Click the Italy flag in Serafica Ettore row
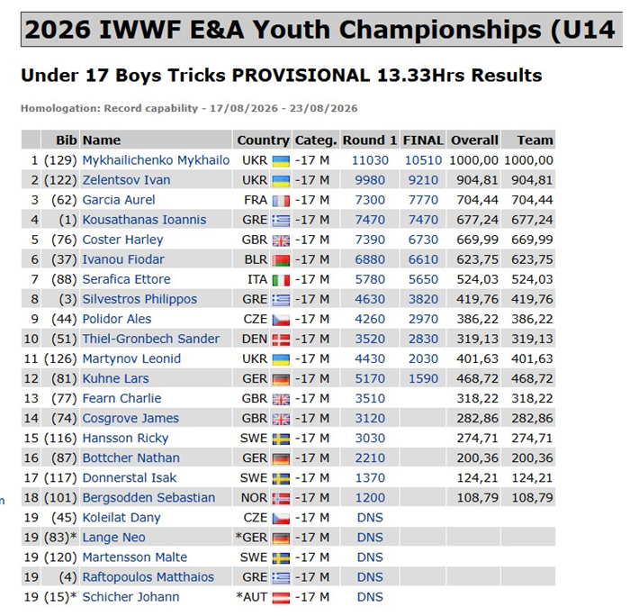 [281, 280]
